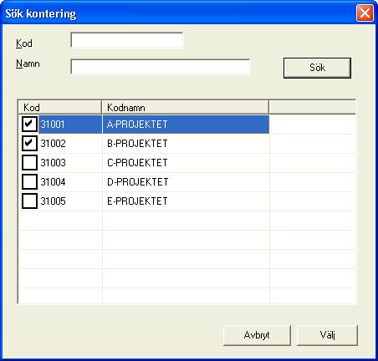Sort by the Kodnamn column header
The width and height of the screenshot is (378, 361).
coord(185,107)
